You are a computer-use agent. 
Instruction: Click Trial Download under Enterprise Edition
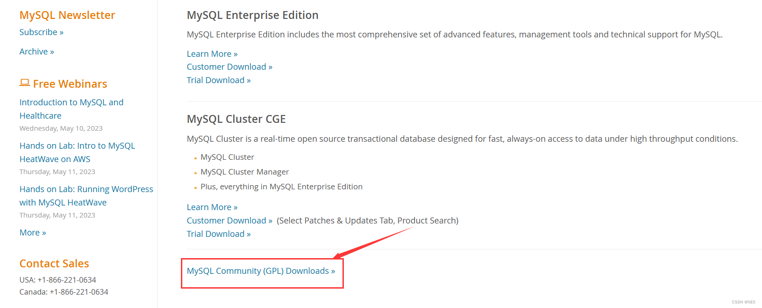(x=219, y=80)
